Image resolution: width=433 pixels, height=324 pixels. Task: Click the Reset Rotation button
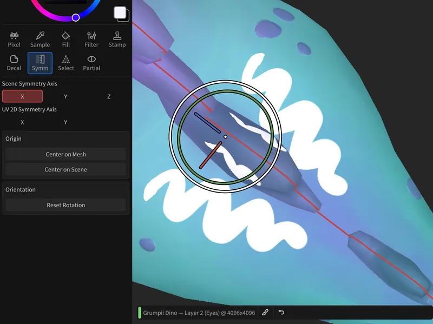(x=65, y=205)
